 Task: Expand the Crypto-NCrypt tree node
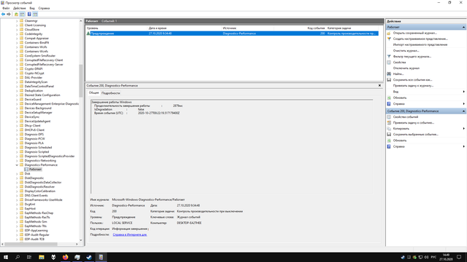point(17,74)
